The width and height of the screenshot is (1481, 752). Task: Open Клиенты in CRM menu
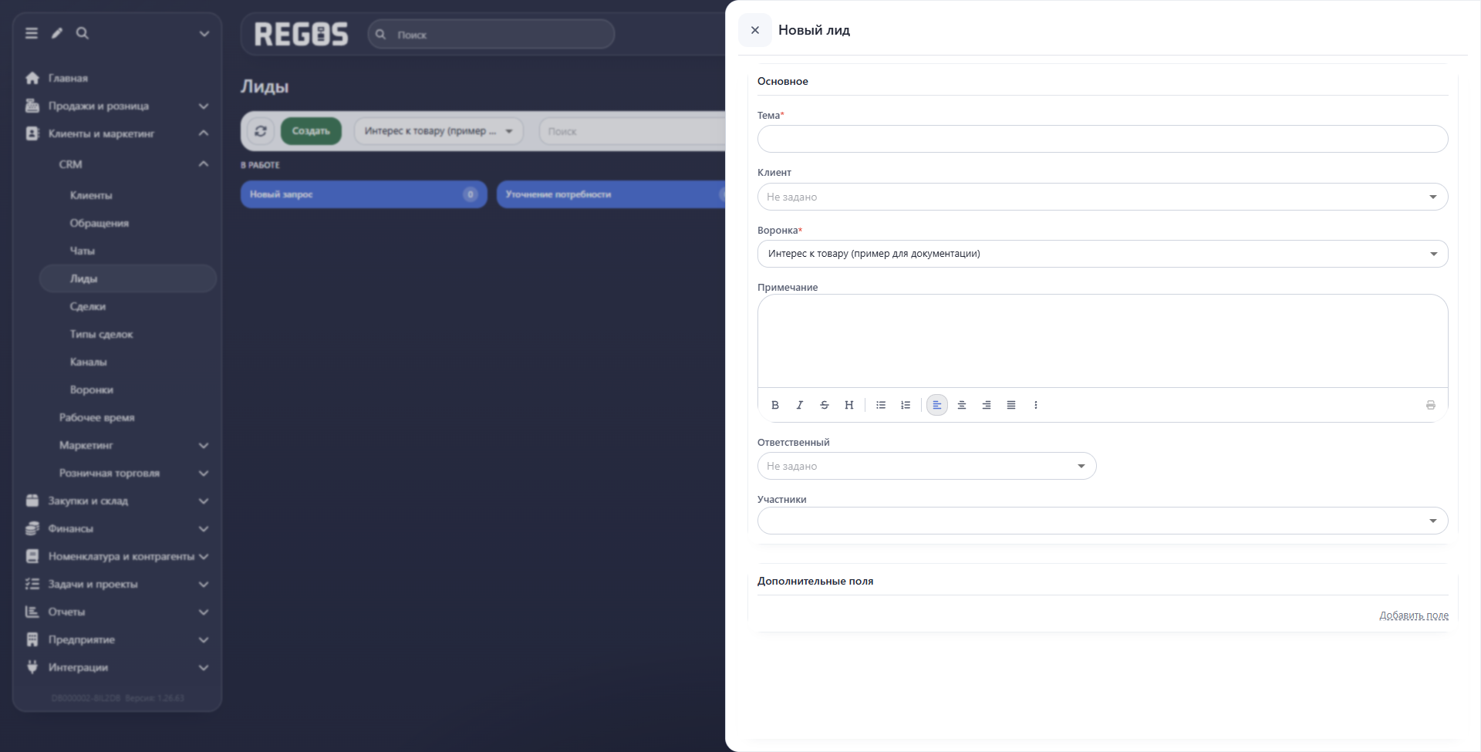(91, 195)
